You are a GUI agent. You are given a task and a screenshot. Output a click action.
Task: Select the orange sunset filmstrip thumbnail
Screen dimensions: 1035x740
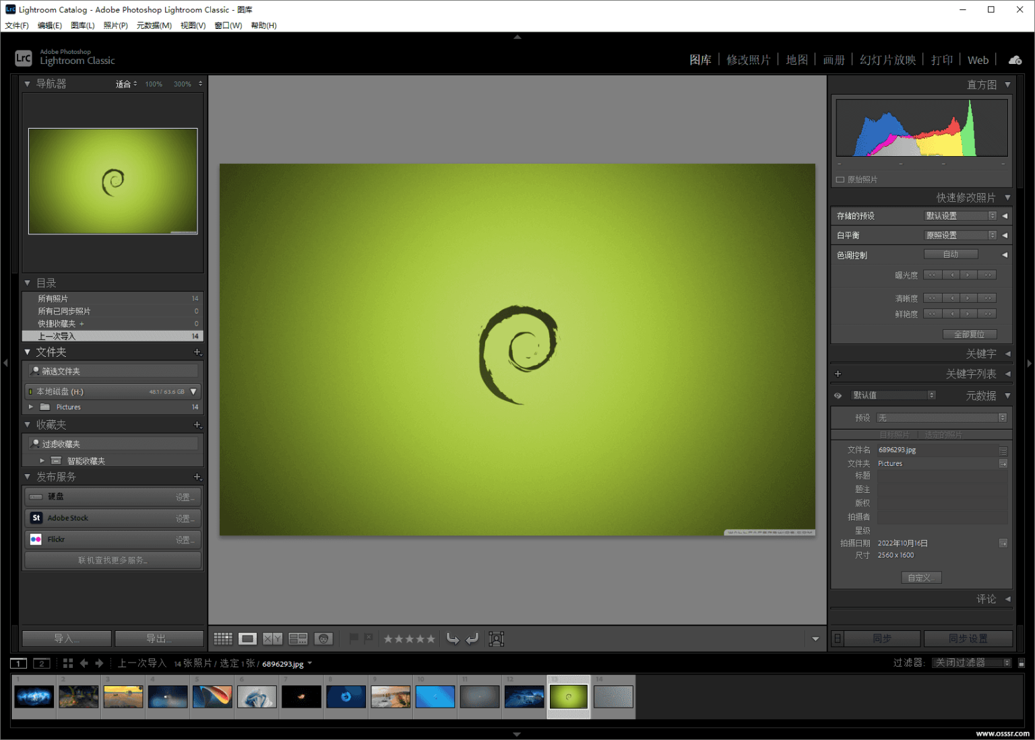tap(123, 697)
